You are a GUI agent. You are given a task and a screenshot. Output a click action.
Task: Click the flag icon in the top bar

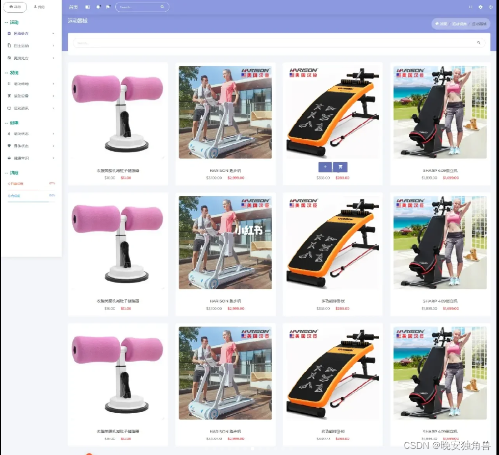point(108,7)
